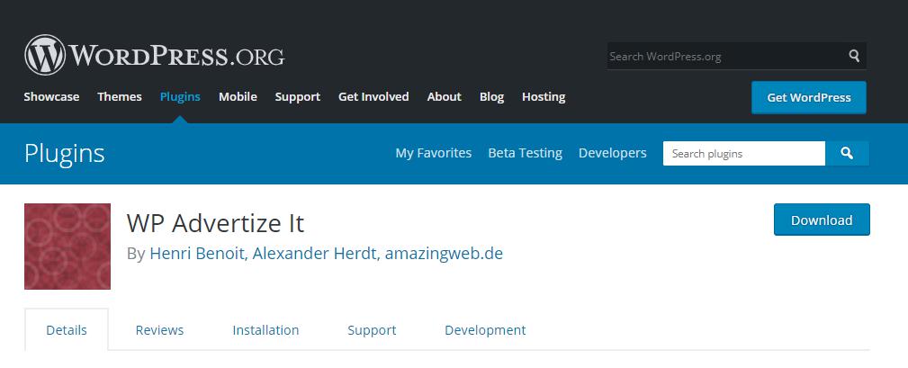The height and width of the screenshot is (368, 908).
Task: Open the Developers link in the Plugins bar
Action: click(612, 153)
